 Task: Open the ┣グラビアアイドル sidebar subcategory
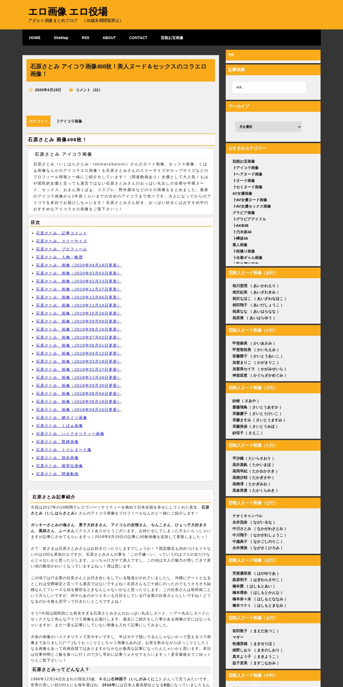pos(250,219)
